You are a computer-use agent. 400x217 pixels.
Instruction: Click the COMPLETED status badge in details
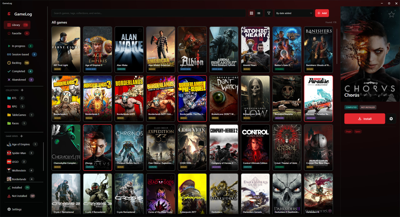(351, 107)
